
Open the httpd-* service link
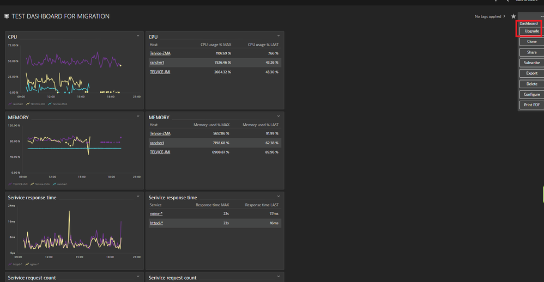click(x=156, y=223)
